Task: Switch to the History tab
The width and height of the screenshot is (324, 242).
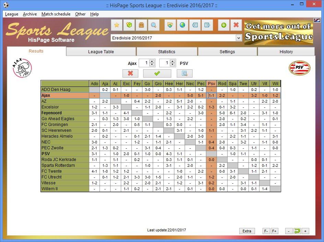Action: (x=286, y=52)
